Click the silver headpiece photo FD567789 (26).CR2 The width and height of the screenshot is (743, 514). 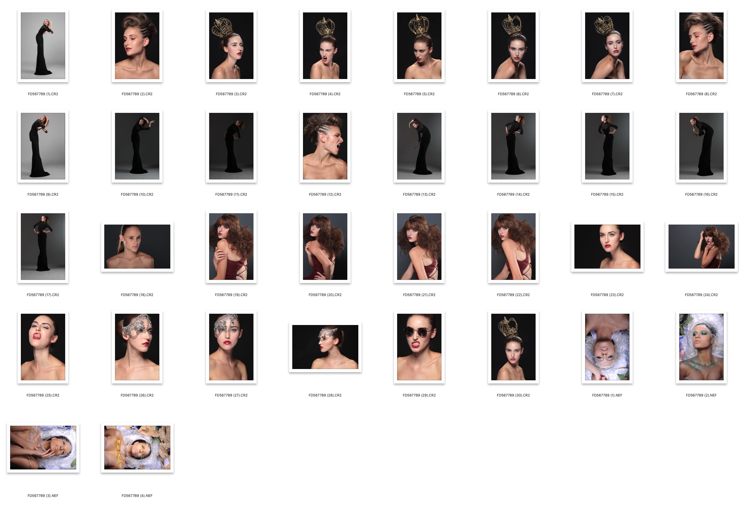(x=137, y=347)
